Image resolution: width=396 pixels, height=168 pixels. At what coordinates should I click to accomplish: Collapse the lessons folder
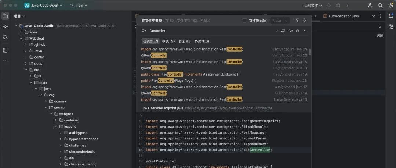[x=56, y=127]
